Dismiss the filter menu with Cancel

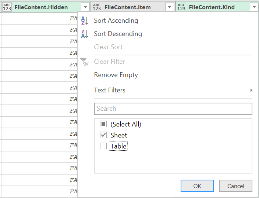pyautogui.click(x=236, y=186)
